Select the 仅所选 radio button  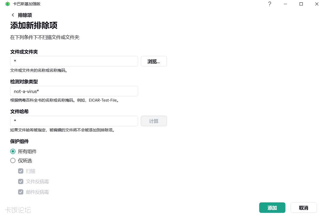pos(13,160)
